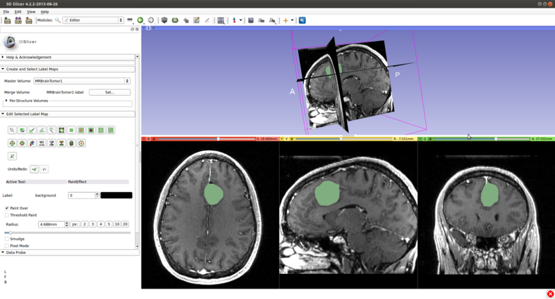This screenshot has width=555, height=299.
Task: Click the Set... merge volume button
Action: pyautogui.click(x=110, y=92)
